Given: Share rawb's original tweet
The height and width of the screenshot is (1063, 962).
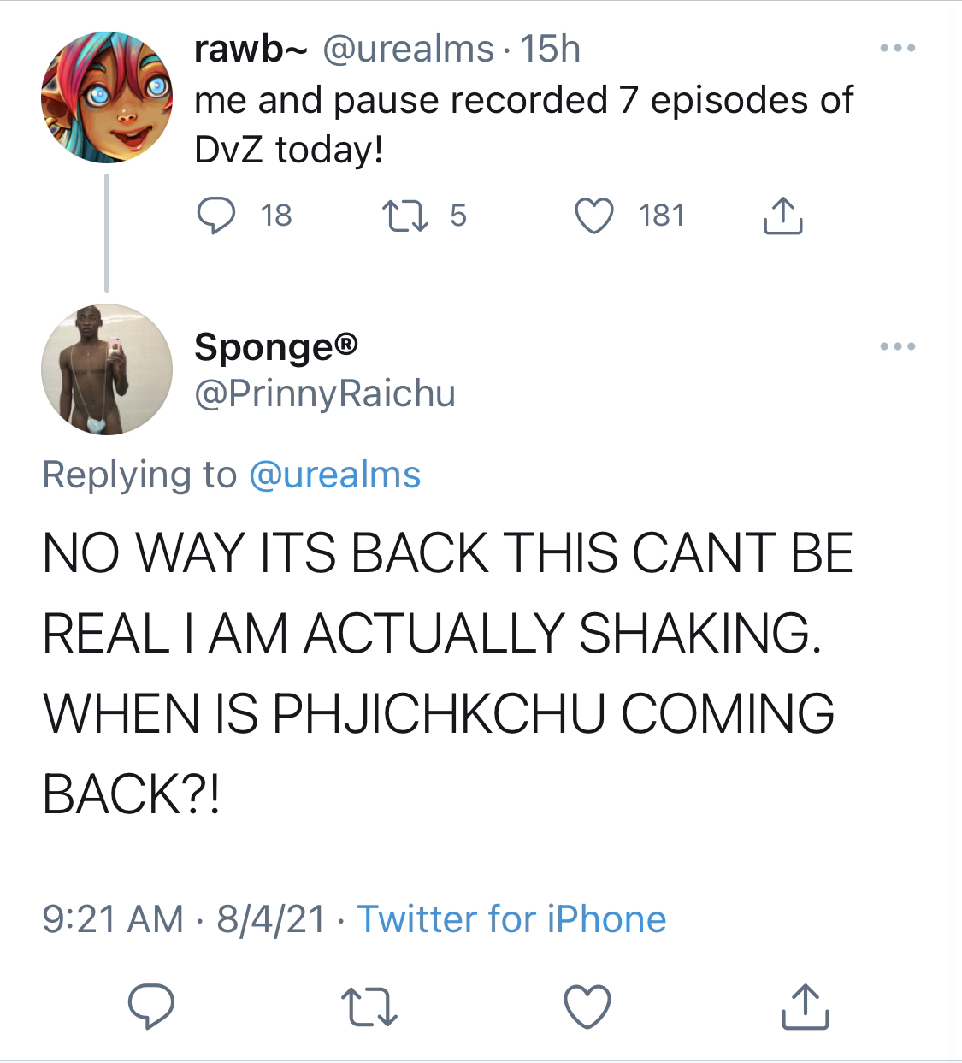Looking at the screenshot, I should pos(782,216).
